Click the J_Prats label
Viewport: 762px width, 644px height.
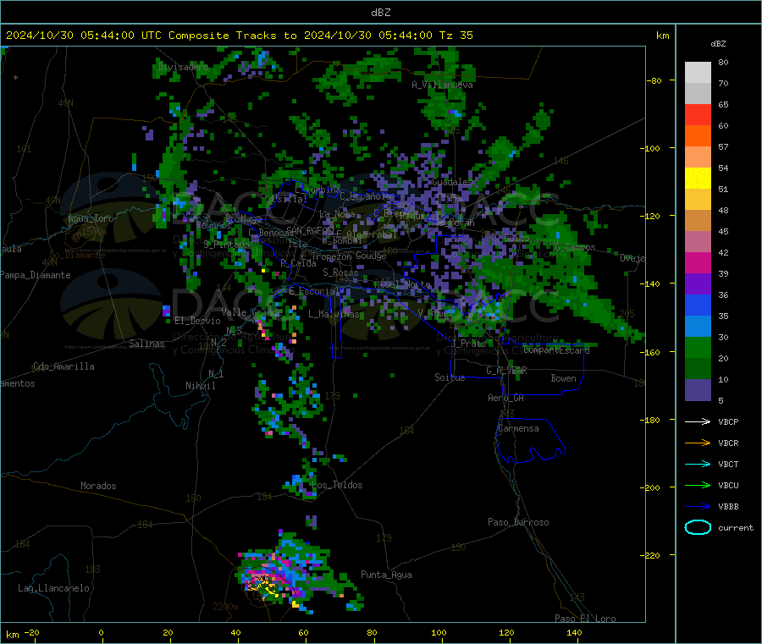coord(469,343)
